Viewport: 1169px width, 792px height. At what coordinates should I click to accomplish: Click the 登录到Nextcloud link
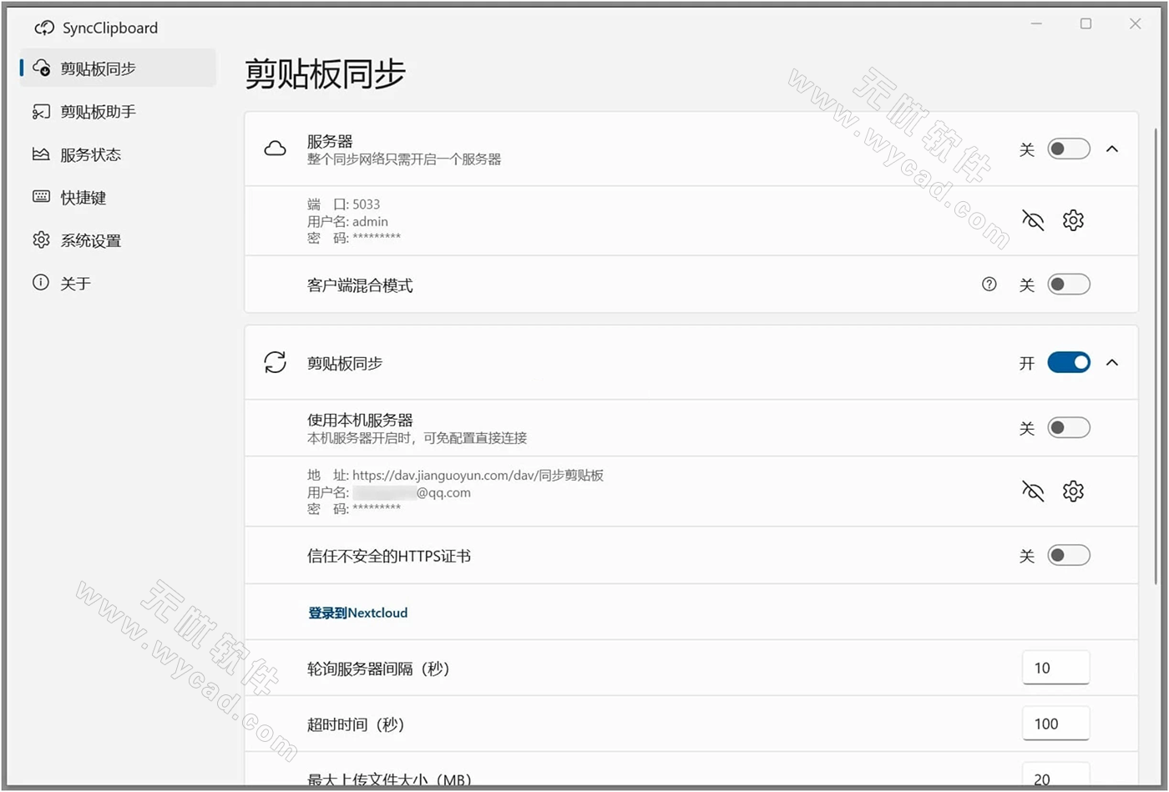click(356, 612)
